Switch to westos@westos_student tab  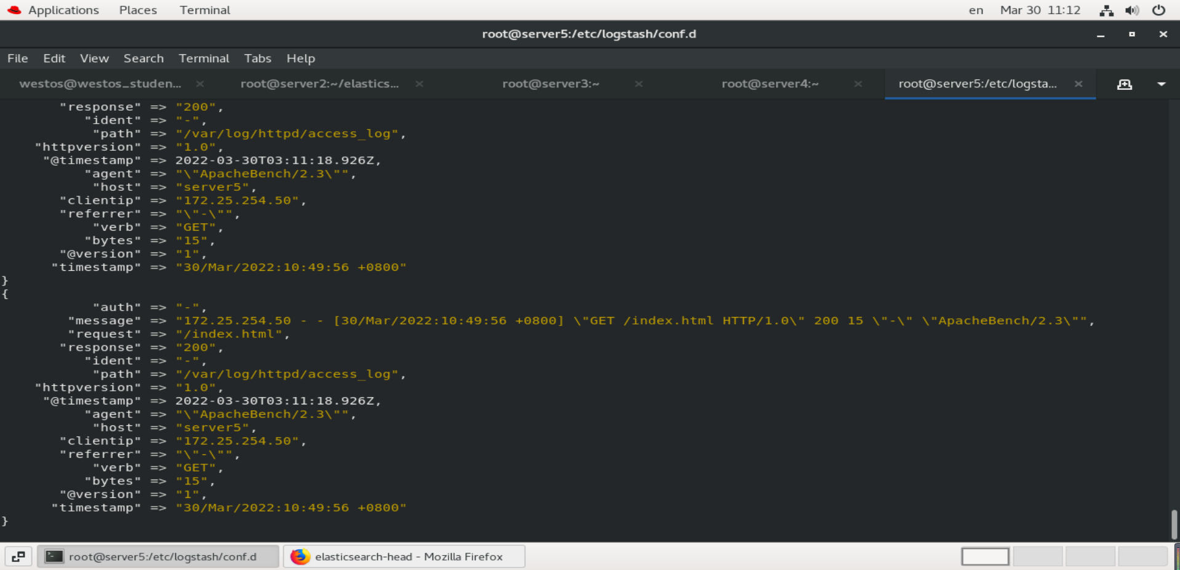pyautogui.click(x=100, y=84)
